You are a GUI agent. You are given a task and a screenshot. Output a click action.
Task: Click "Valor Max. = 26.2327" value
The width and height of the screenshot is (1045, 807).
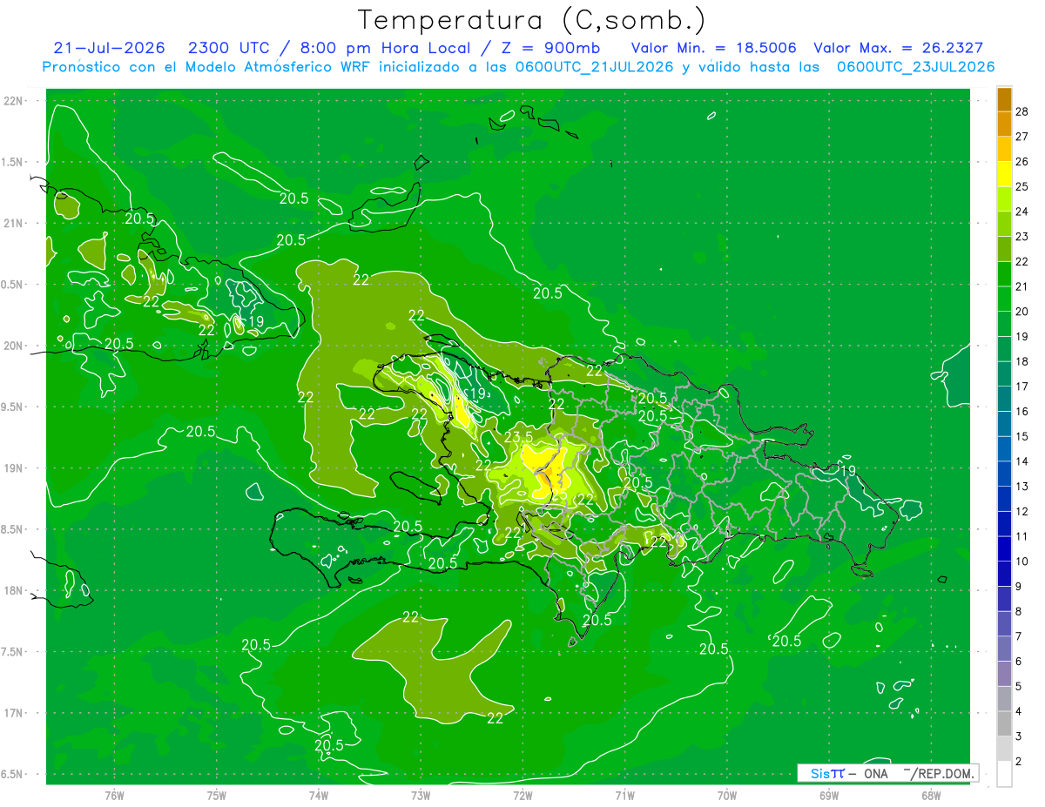(899, 48)
